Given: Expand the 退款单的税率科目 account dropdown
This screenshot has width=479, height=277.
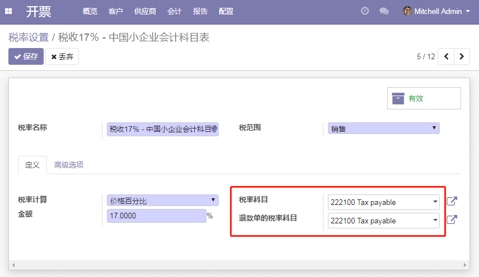Looking at the screenshot, I should pyautogui.click(x=384, y=221).
